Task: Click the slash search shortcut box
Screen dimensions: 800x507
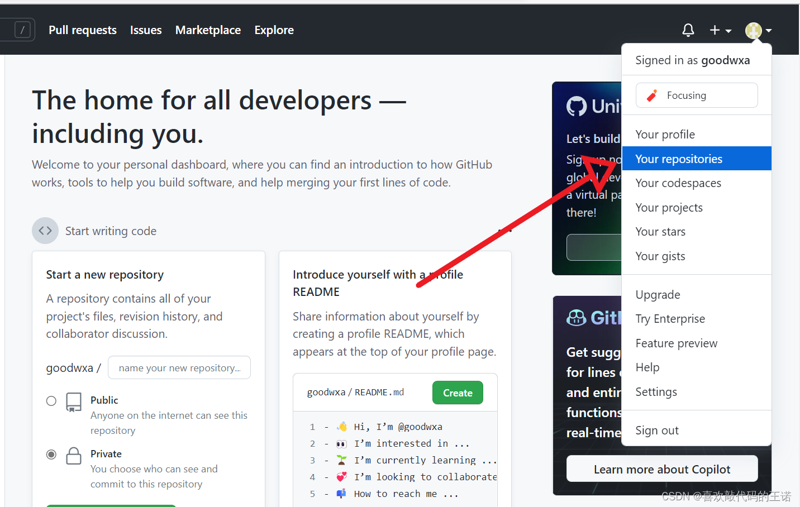Action: click(x=22, y=30)
